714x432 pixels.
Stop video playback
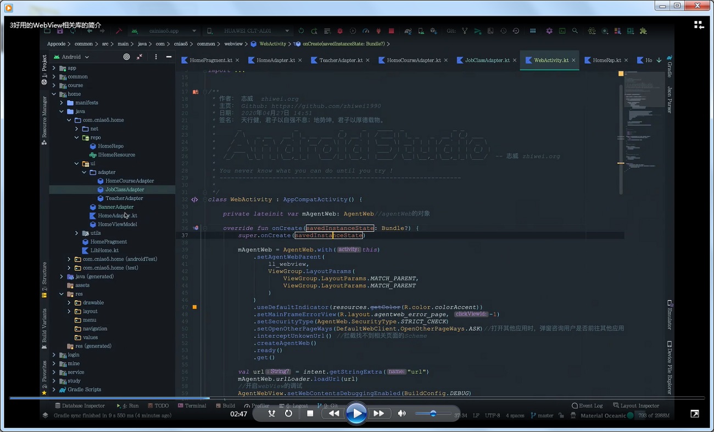310,413
